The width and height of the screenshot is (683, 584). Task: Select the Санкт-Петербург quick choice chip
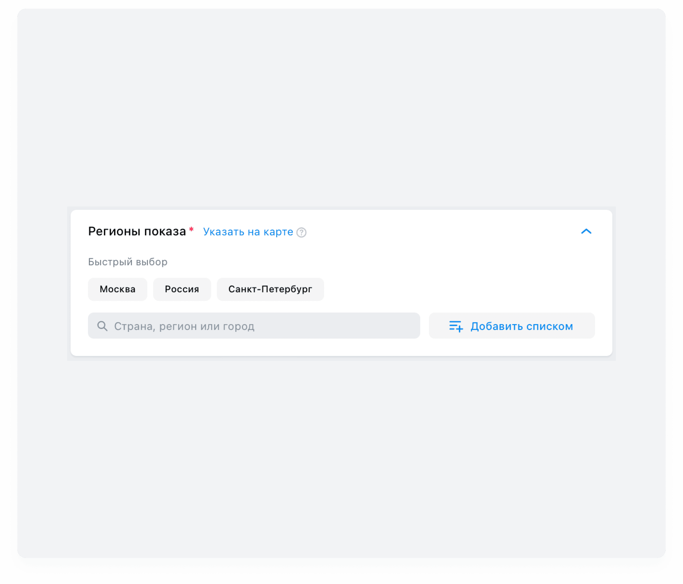tap(270, 289)
